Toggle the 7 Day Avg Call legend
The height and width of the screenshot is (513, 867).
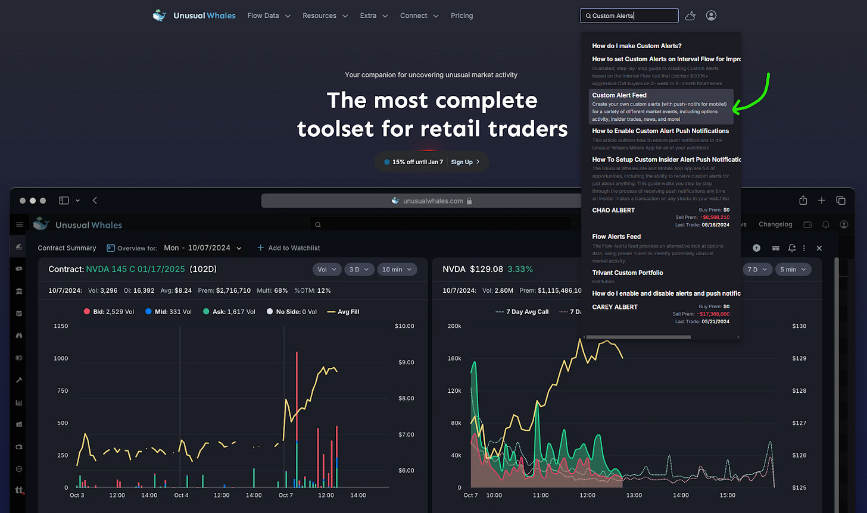(522, 311)
